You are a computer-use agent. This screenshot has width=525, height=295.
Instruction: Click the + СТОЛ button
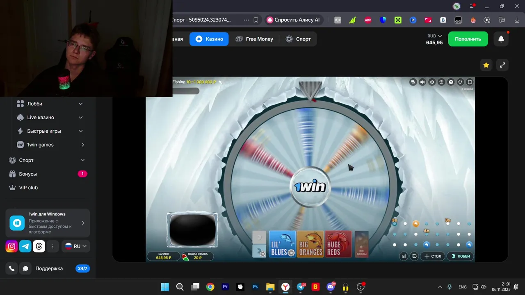433,256
